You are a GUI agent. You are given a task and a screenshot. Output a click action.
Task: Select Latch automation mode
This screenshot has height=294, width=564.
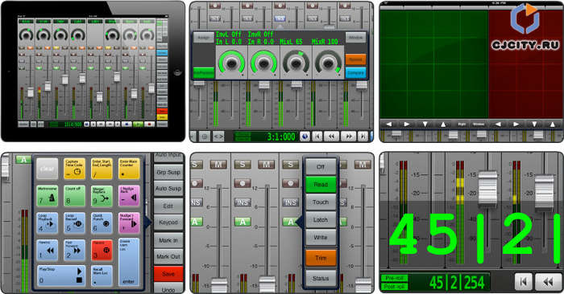point(321,220)
